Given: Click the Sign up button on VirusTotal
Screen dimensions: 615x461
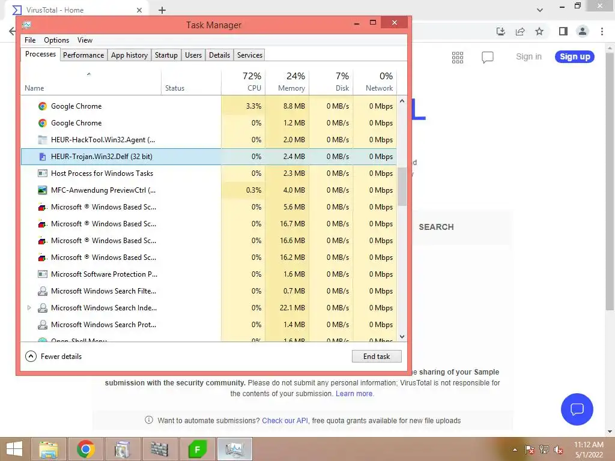Looking at the screenshot, I should pyautogui.click(x=575, y=57).
